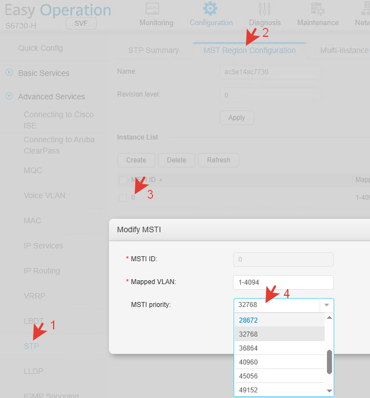Click priority list scroll-down arrow
Viewport: 370px width, 398px height.
click(x=329, y=391)
